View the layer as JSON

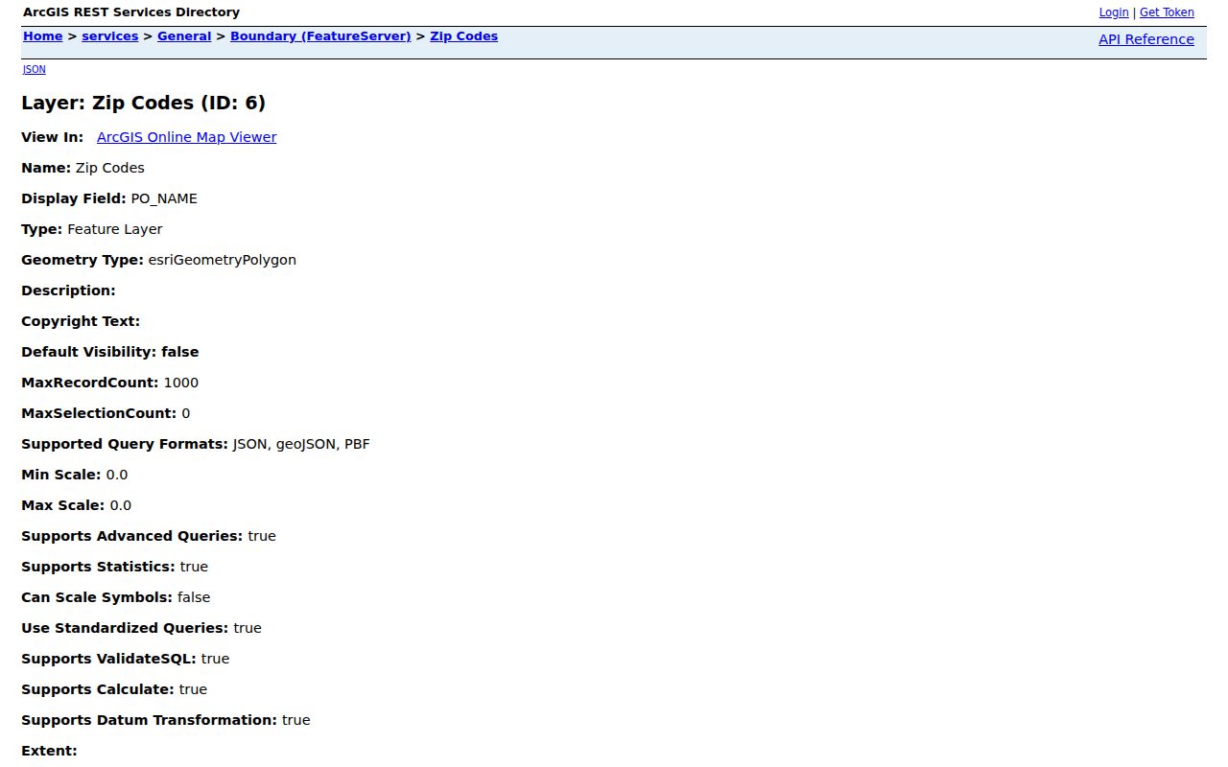click(x=34, y=69)
